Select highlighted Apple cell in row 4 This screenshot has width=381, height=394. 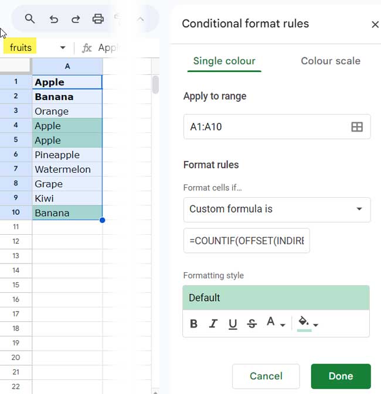(x=67, y=126)
